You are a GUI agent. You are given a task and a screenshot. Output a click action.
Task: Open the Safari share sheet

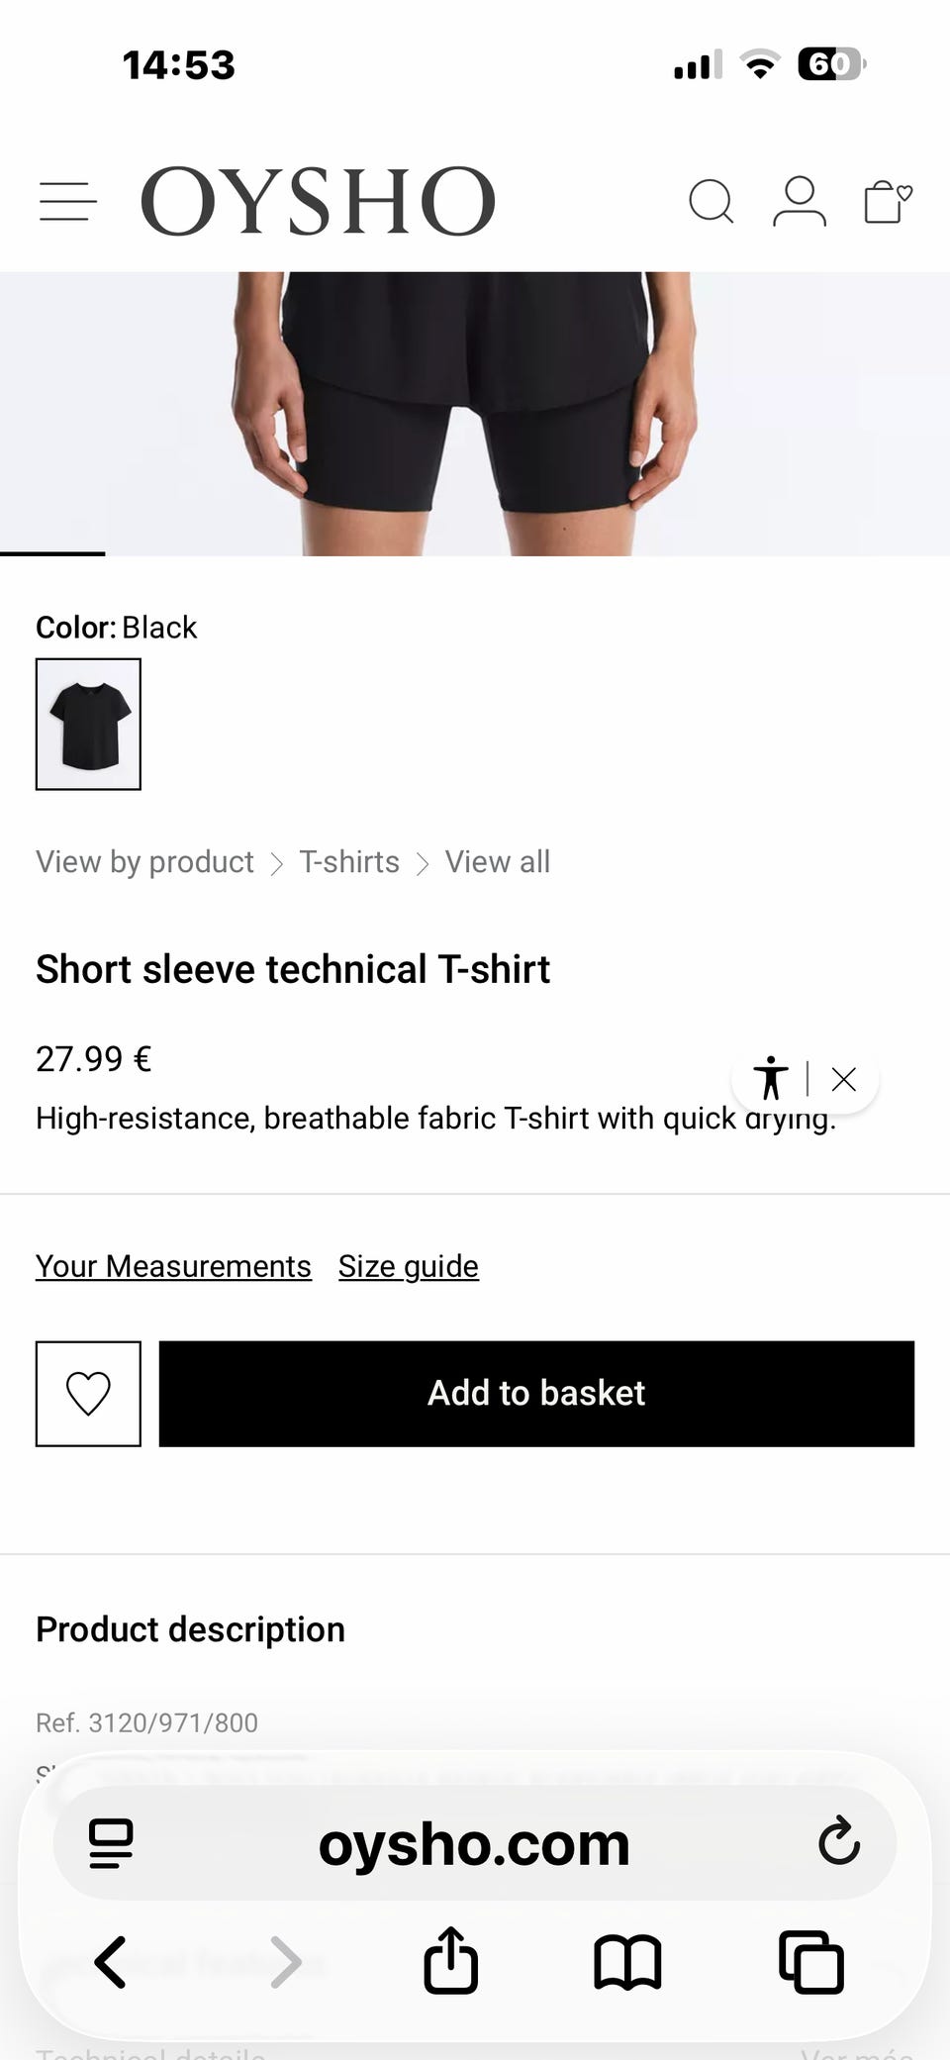[451, 1959]
